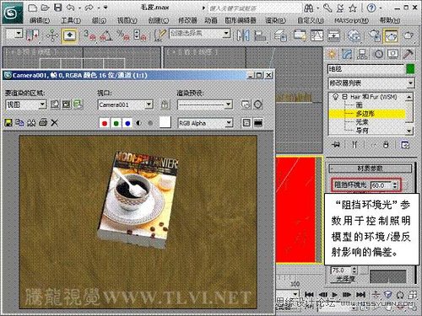Click the Edit Named Selection Sets icon

[x=160, y=35]
